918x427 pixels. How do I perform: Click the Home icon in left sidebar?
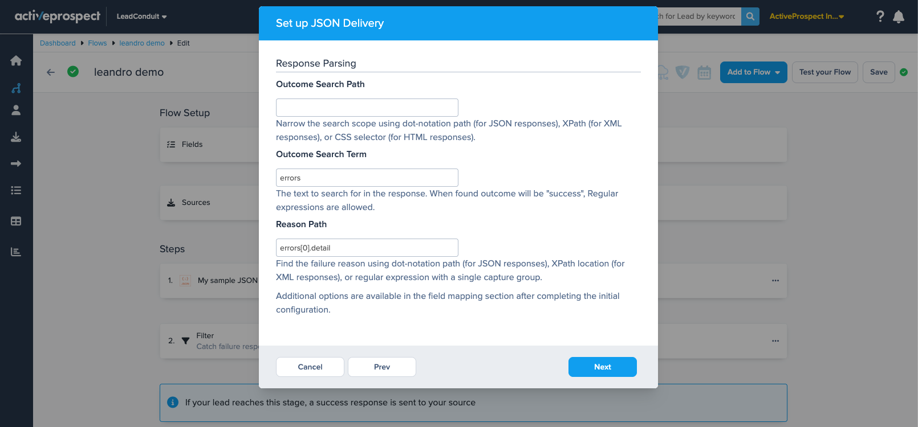pos(16,61)
